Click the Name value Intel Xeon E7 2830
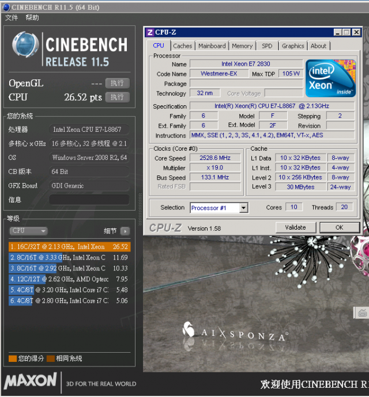 point(246,64)
